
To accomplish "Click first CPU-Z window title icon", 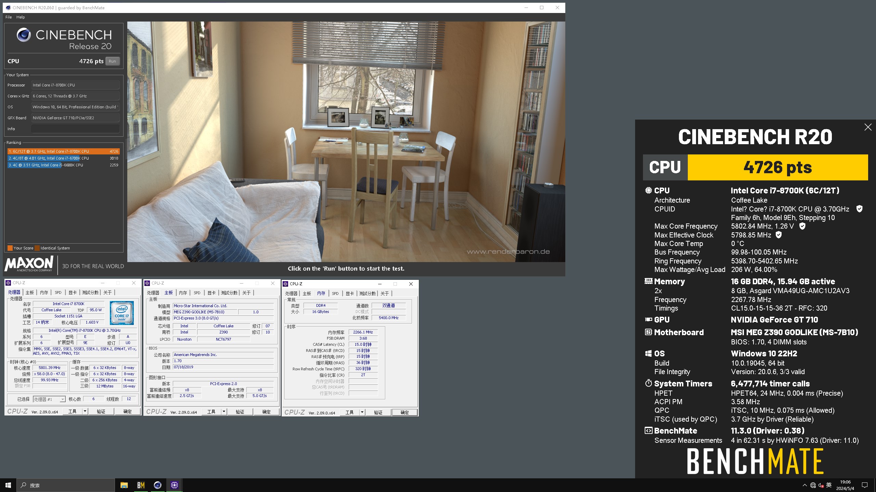I will point(8,283).
